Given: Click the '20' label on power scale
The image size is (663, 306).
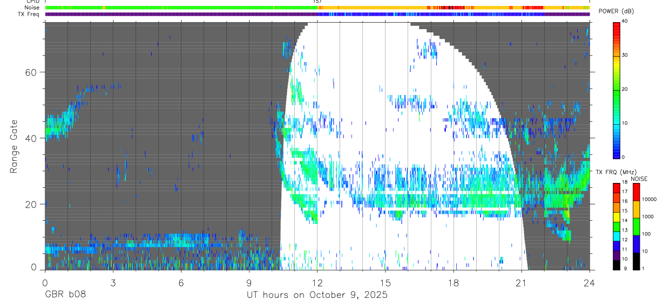Looking at the screenshot, I should coord(625,89).
